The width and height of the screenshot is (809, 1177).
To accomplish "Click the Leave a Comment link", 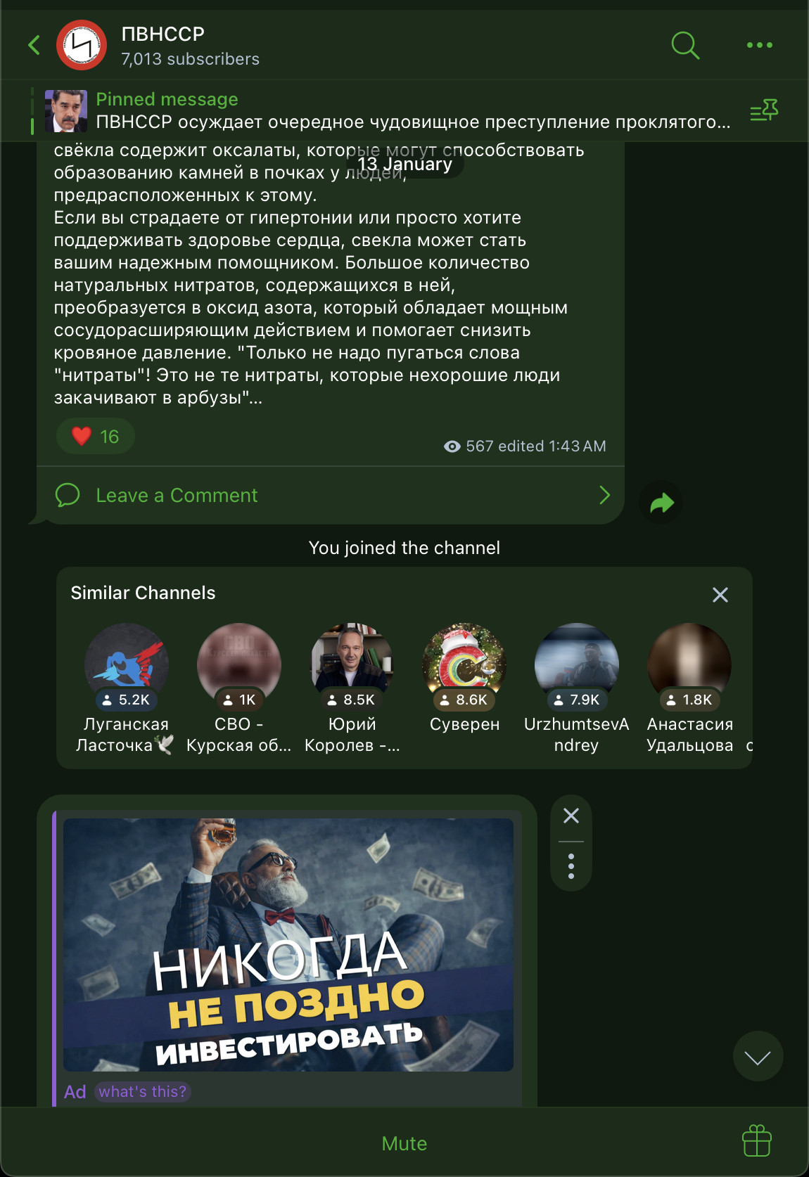I will (177, 495).
